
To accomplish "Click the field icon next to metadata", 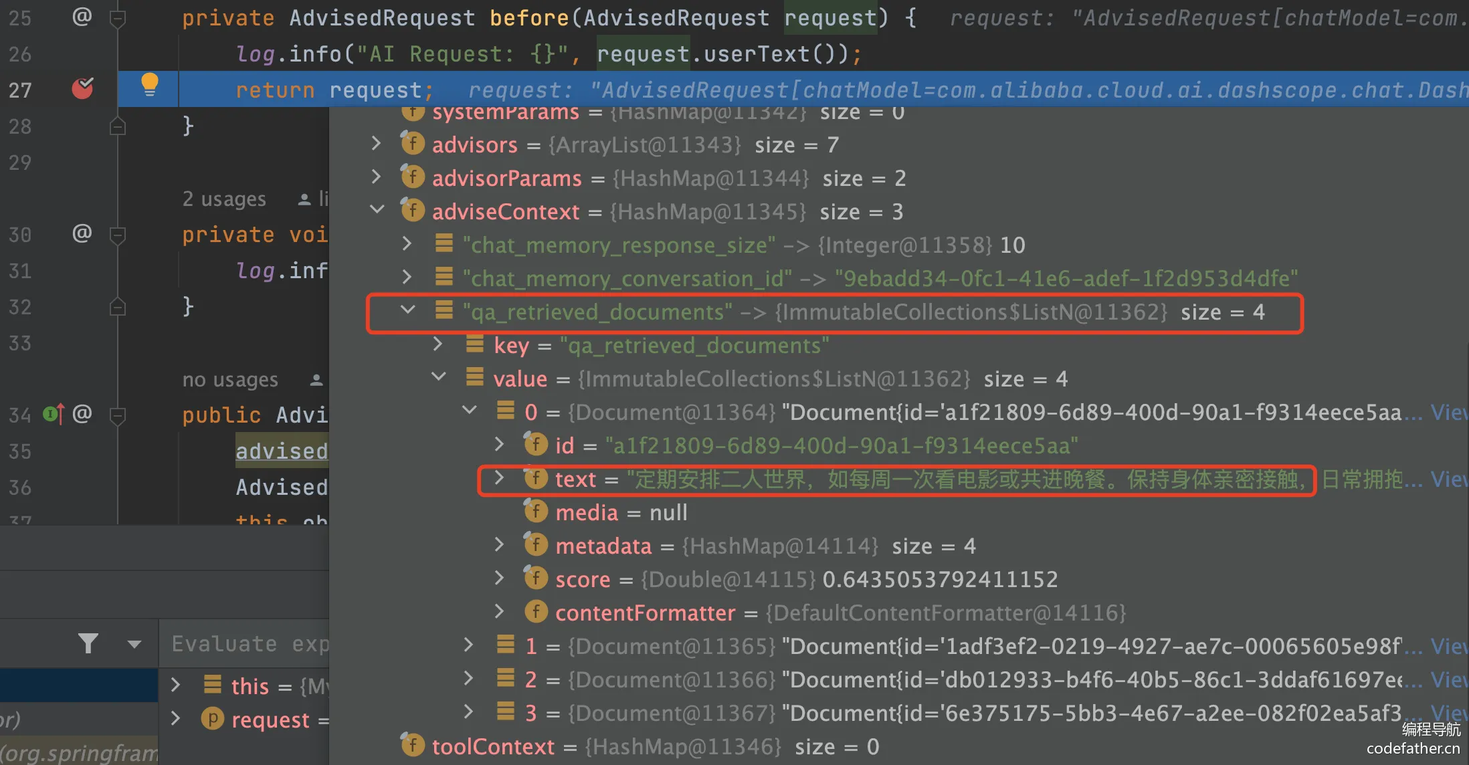I will click(x=536, y=544).
